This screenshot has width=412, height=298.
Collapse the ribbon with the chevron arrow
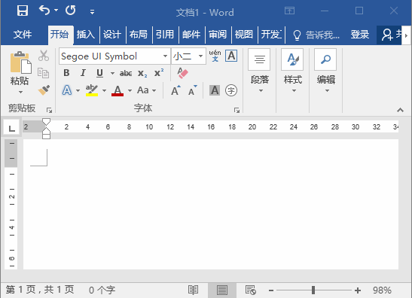click(400, 110)
